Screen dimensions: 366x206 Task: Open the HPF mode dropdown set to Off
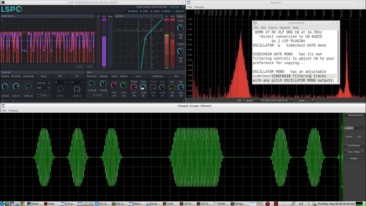tap(60, 82)
